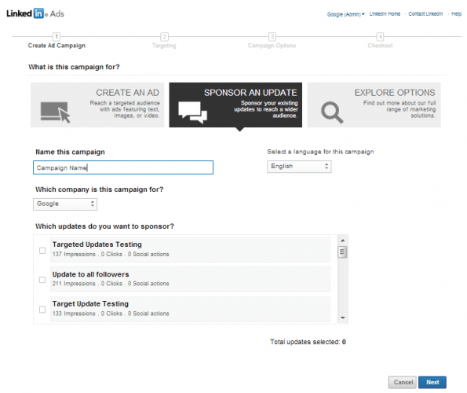The image size is (467, 393).
Task: Click the magnifying glass Explore Options icon
Action: pos(332,112)
